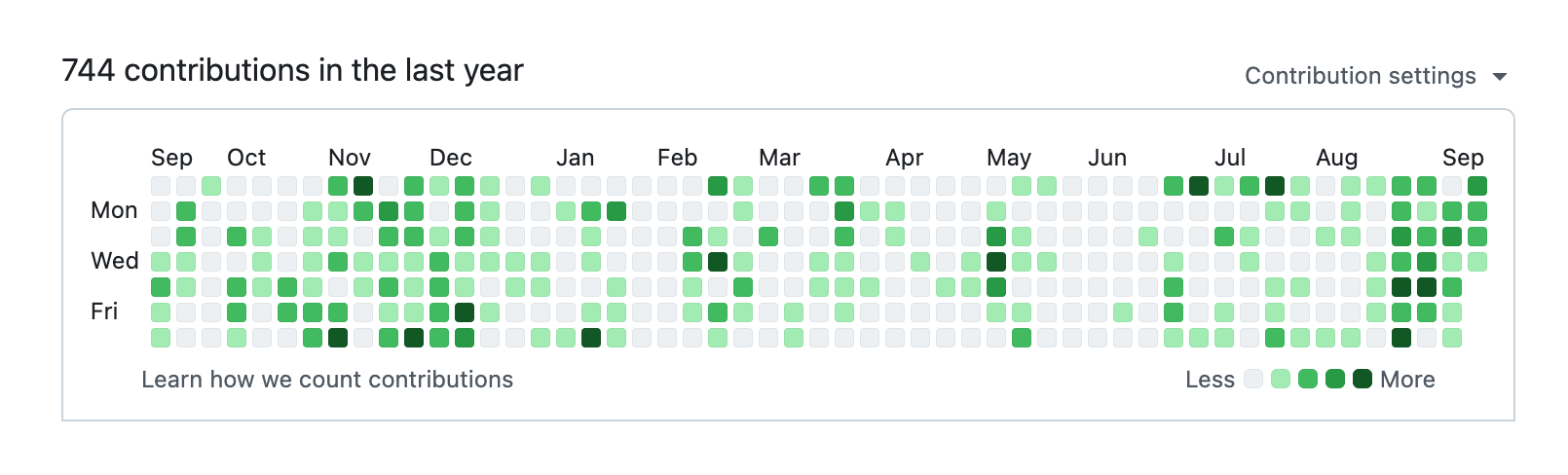The width and height of the screenshot is (1568, 475).
Task: Open the Contribution settings dropdown
Action: pos(1361,76)
